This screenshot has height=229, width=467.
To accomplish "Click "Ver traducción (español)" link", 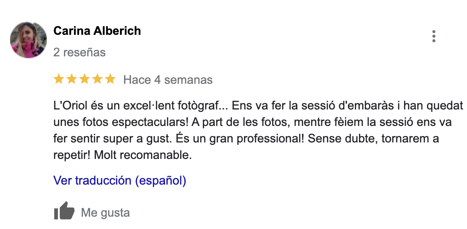I will point(120,180).
